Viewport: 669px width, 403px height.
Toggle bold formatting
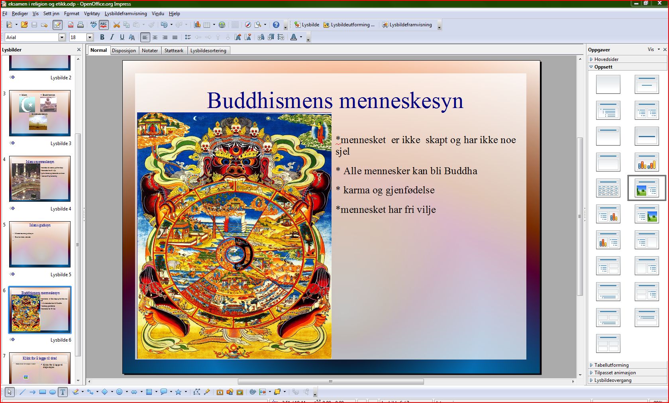point(102,37)
